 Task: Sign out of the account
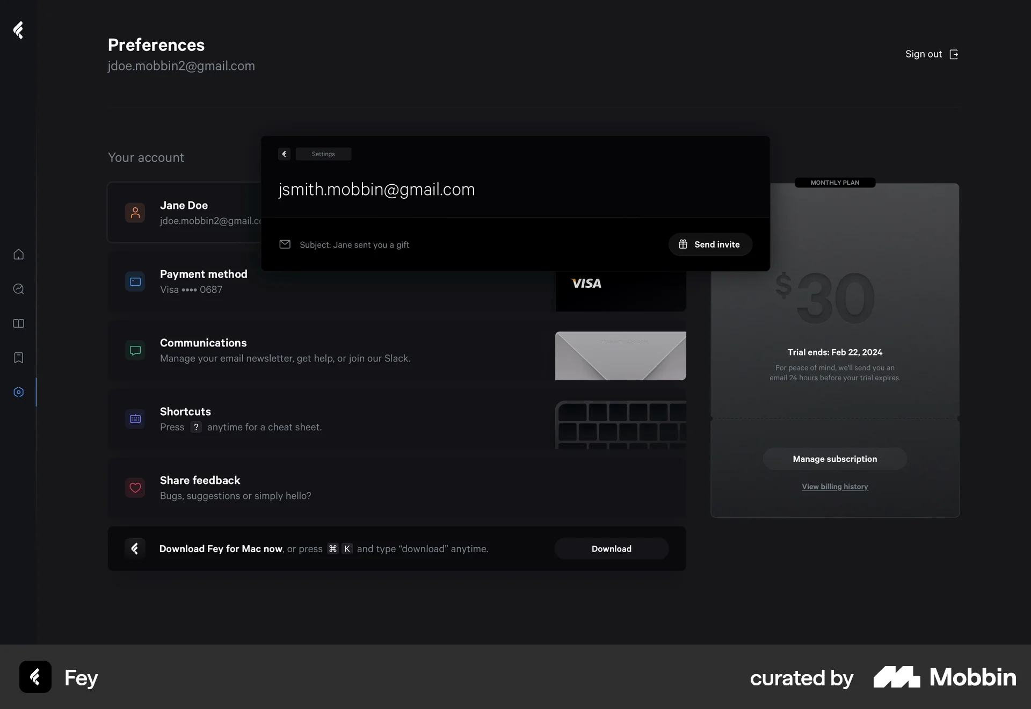[932, 54]
